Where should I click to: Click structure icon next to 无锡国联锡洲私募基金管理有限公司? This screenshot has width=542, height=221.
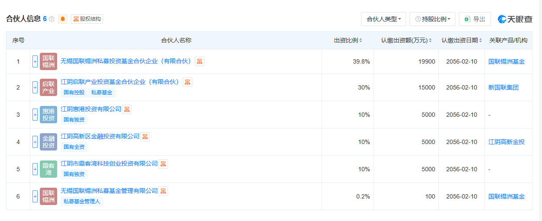click(x=163, y=191)
